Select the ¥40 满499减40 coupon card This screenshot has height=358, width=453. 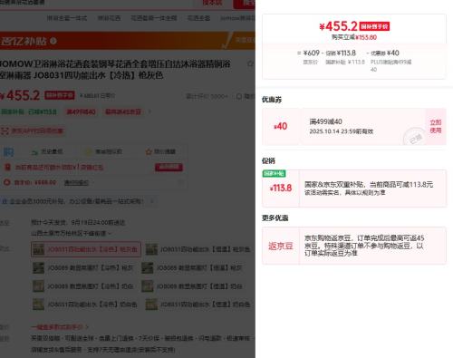354,127
